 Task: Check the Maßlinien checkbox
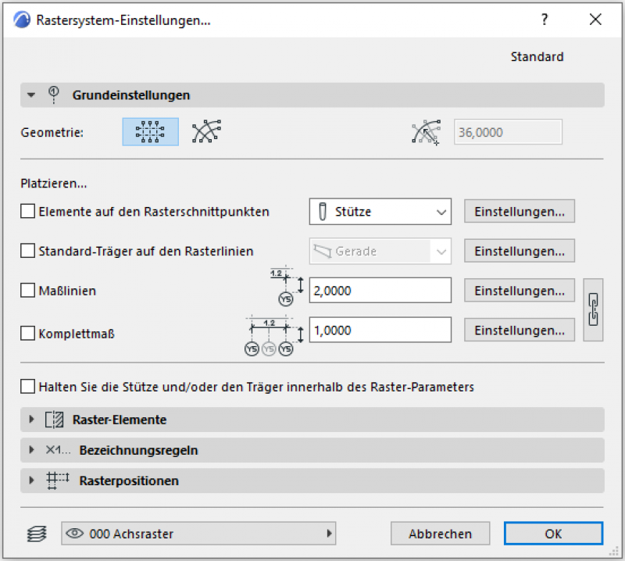click(x=28, y=291)
